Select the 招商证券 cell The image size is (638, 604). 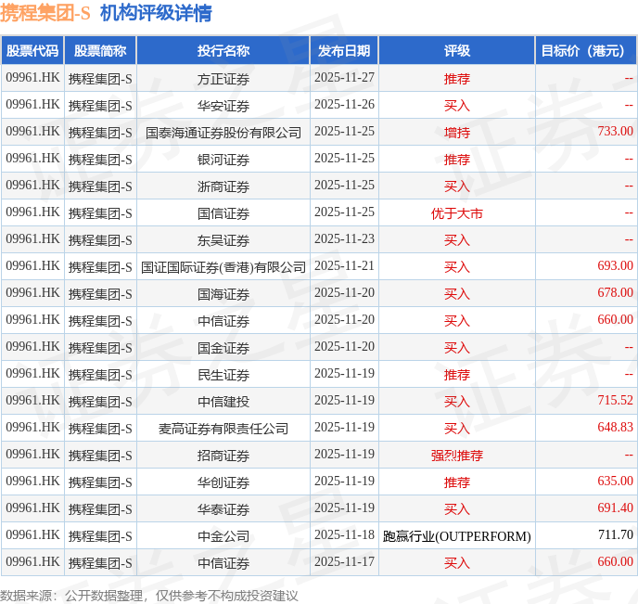point(223,455)
